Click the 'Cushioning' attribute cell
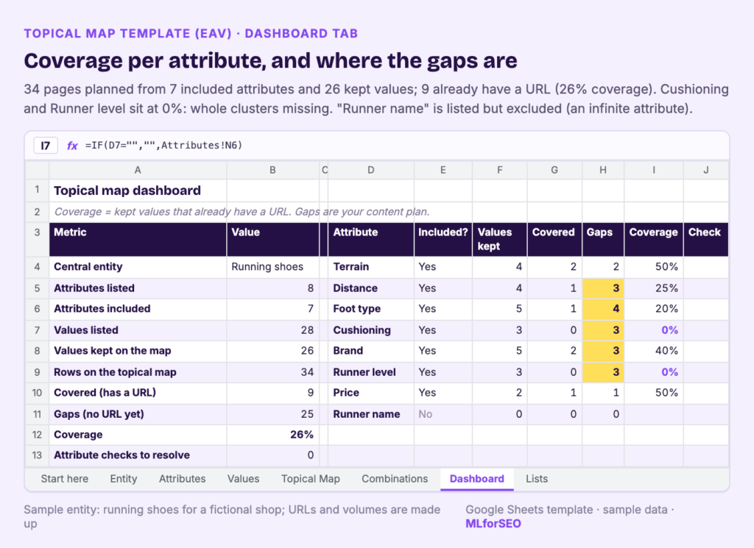 point(371,330)
